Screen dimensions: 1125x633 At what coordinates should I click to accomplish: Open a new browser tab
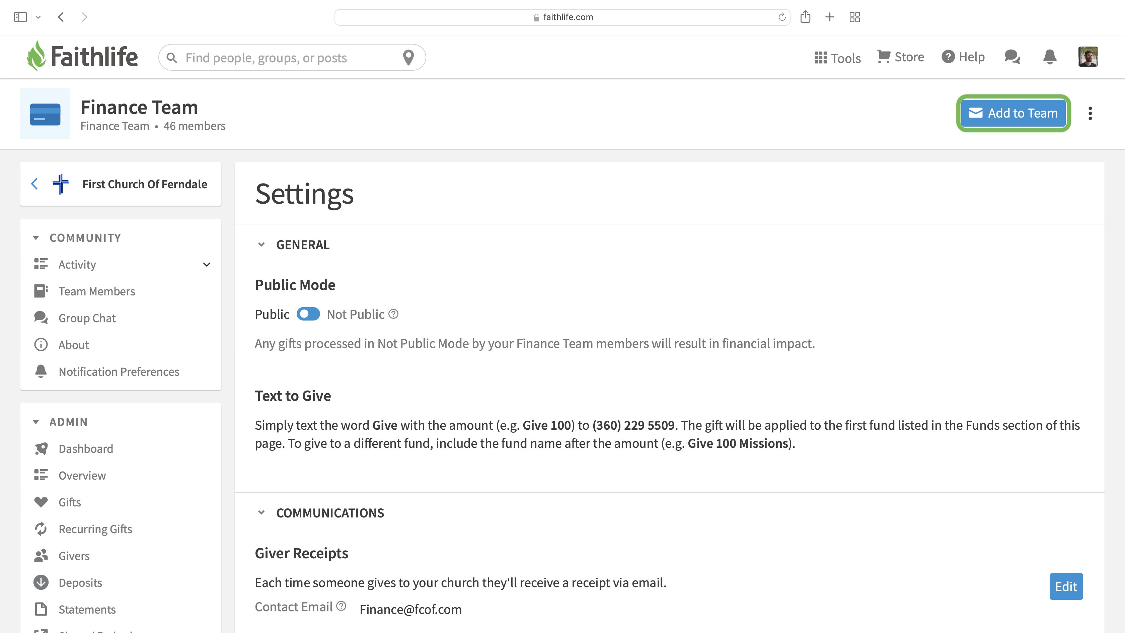coord(830,17)
